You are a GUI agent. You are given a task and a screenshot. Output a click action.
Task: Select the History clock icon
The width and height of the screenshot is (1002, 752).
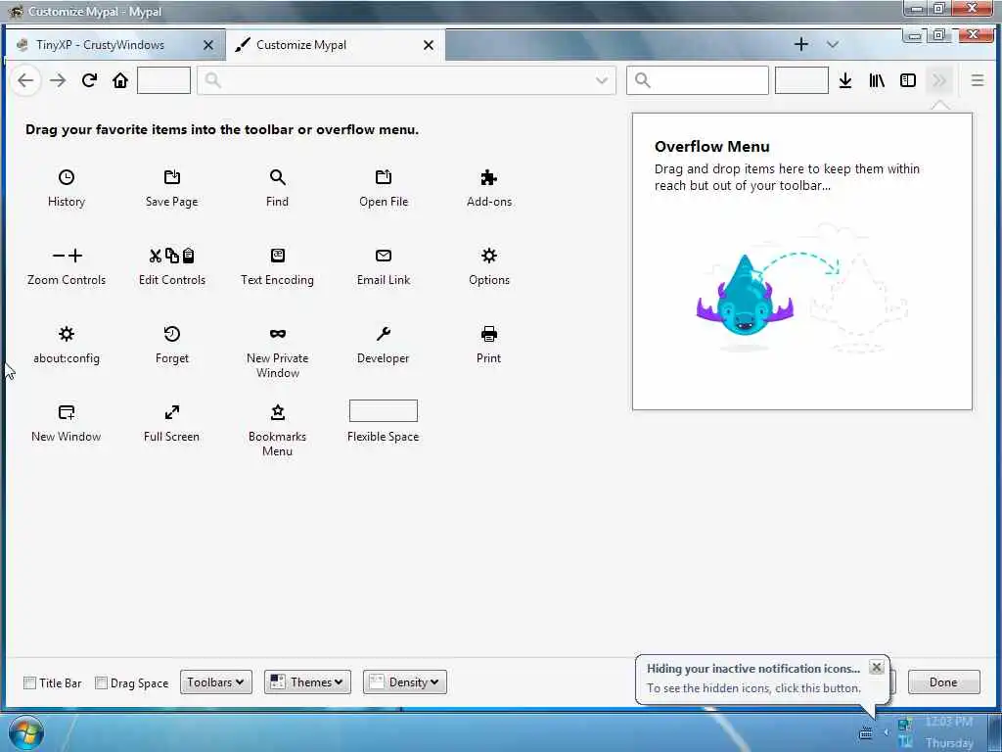click(67, 177)
